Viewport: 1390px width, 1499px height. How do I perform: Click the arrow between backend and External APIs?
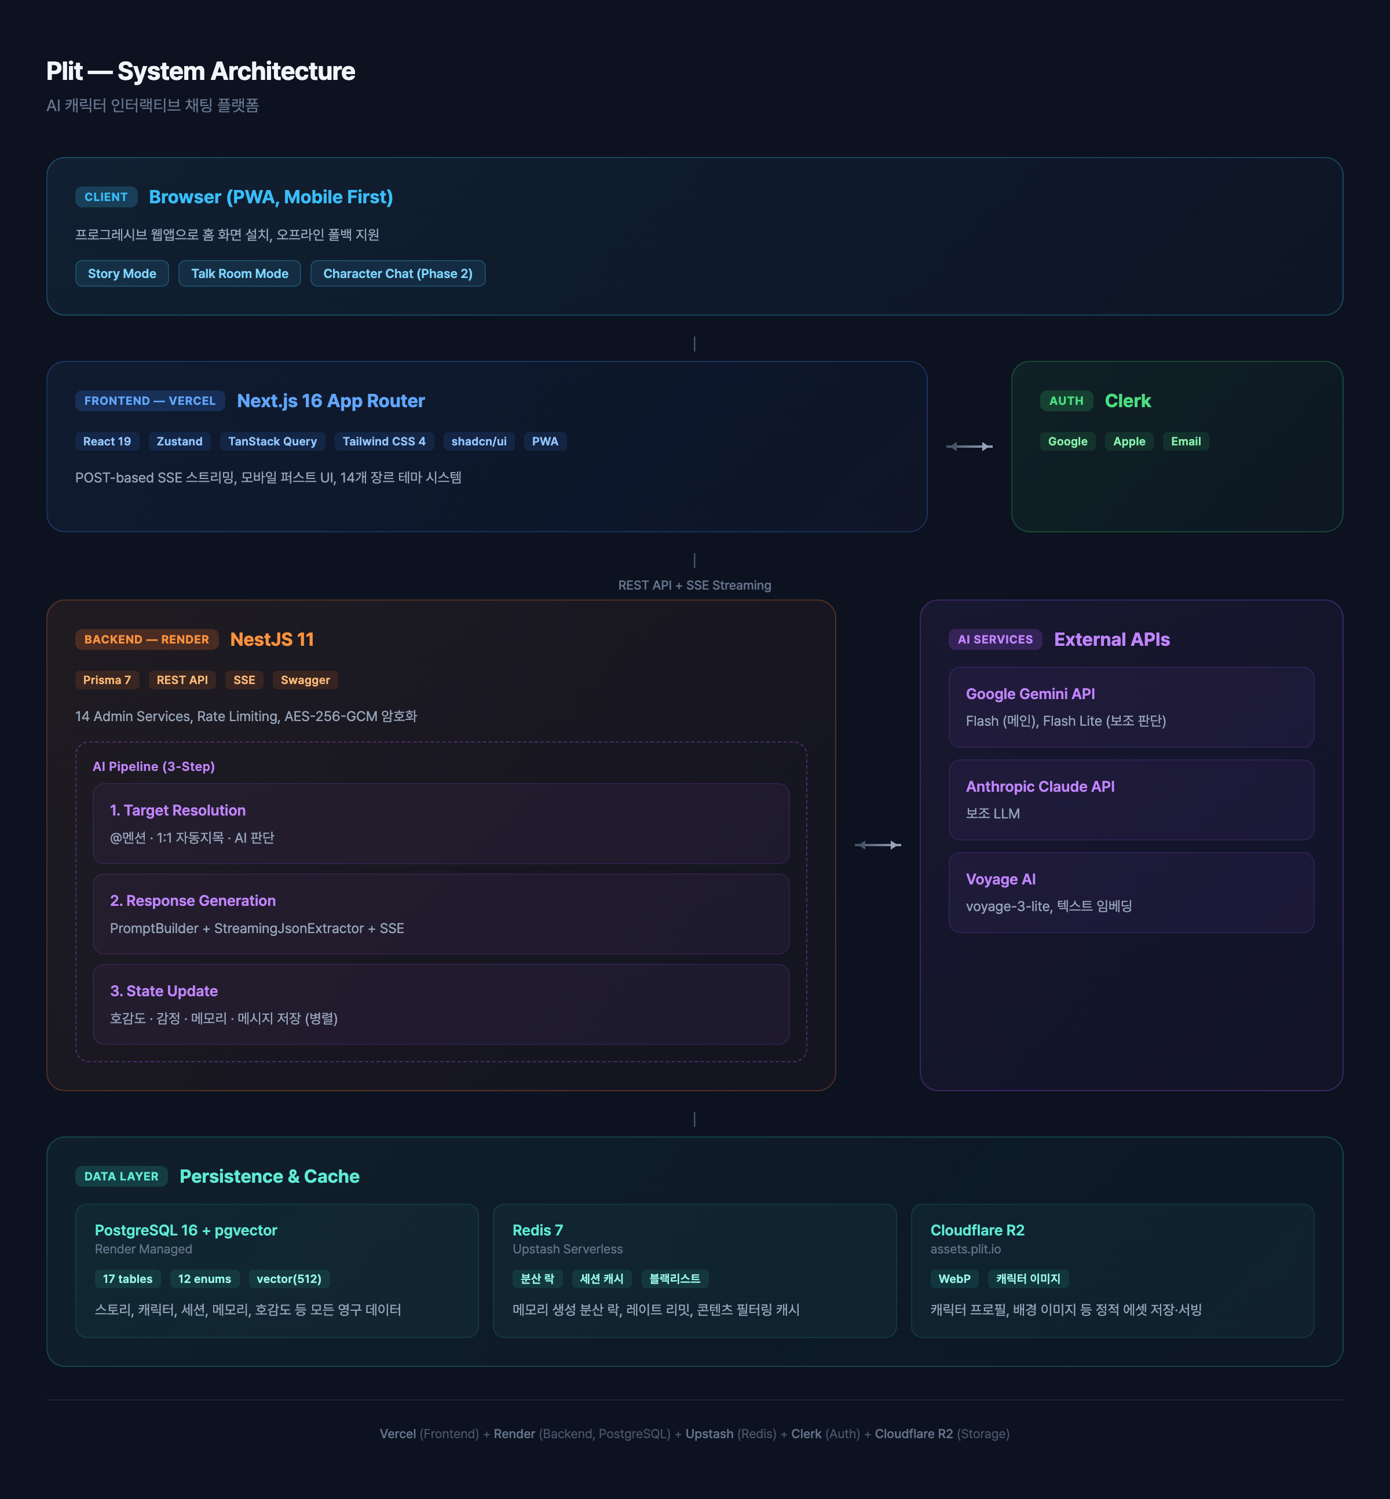click(x=878, y=846)
